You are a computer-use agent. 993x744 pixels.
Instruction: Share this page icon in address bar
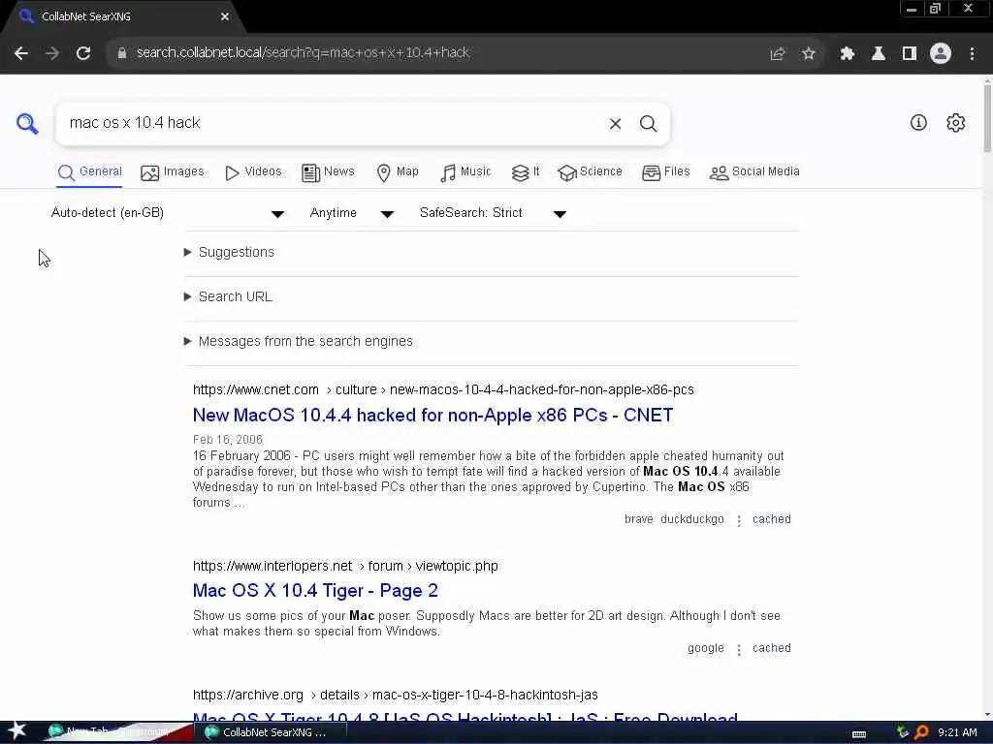[778, 54]
